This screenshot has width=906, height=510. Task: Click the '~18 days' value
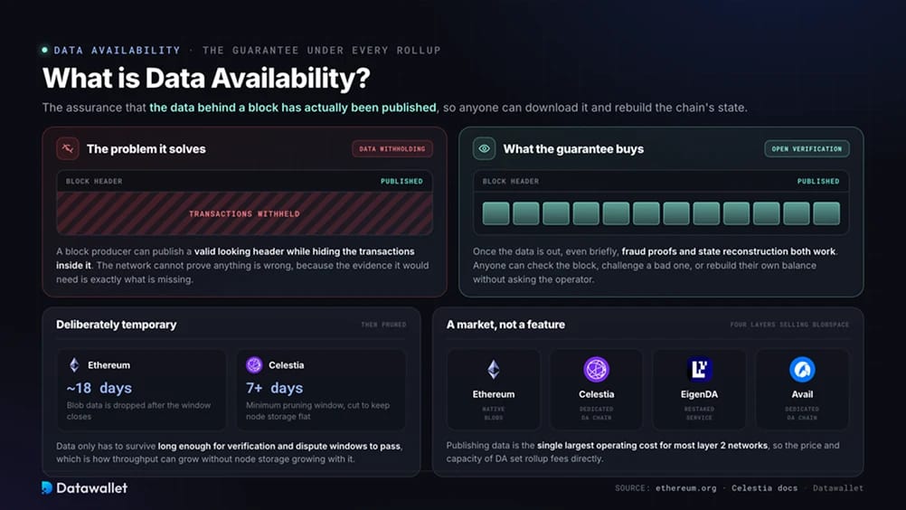[x=99, y=388]
